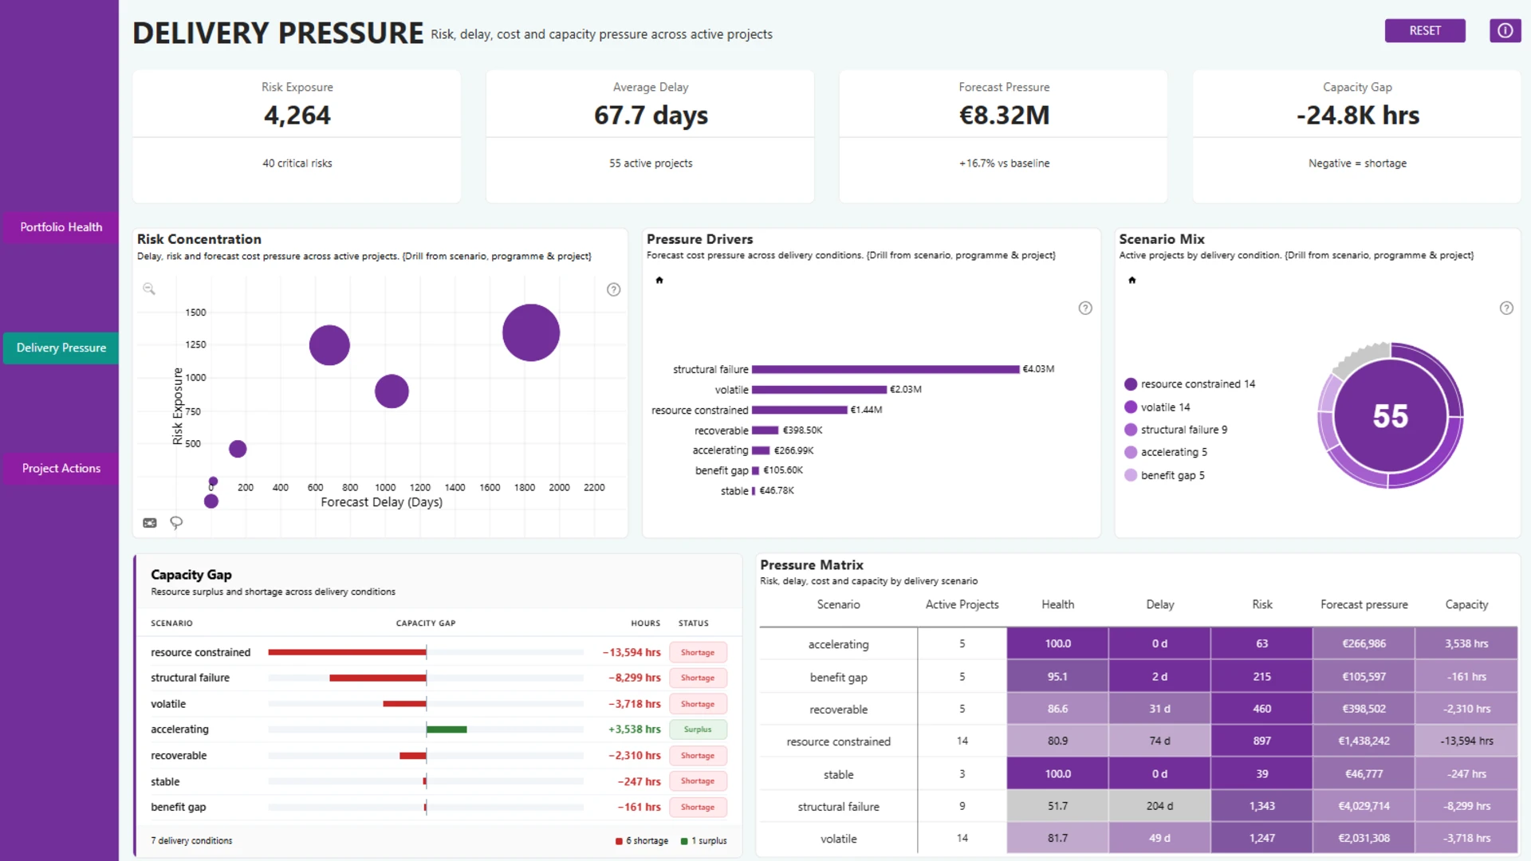Click -13,594 hrs in the Capacity Gap table
Image resolution: width=1531 pixels, height=861 pixels.
tap(632, 652)
